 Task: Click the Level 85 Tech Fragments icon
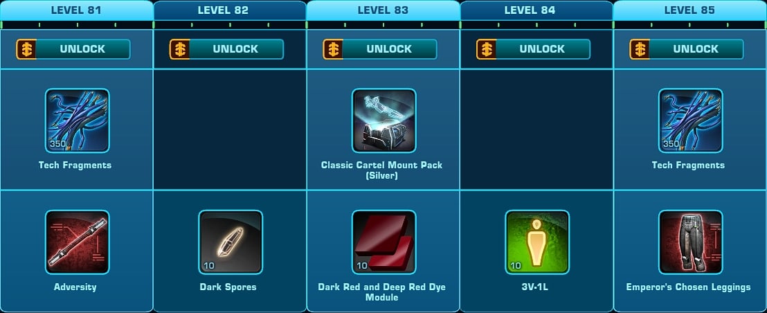tap(691, 120)
